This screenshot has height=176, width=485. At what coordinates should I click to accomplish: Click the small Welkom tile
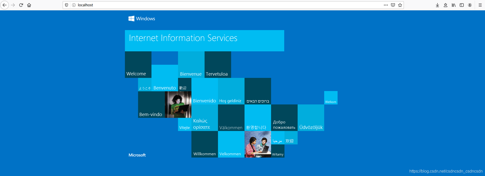(x=331, y=98)
